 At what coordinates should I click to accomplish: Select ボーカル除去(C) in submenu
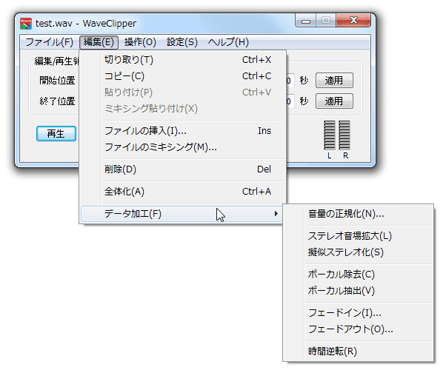(x=359, y=275)
